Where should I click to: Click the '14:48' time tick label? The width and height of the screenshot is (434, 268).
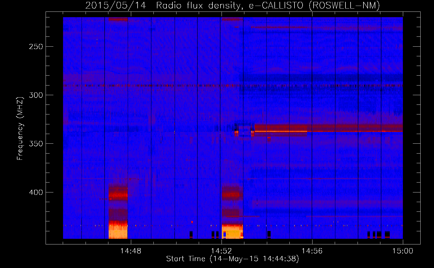click(131, 251)
